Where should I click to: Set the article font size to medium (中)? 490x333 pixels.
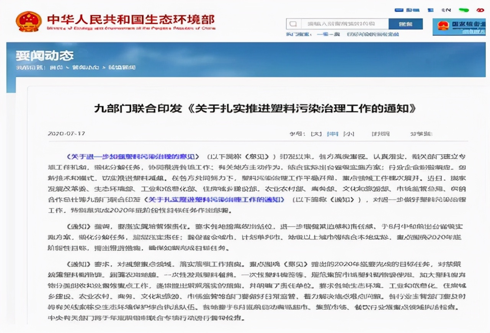pyautogui.click(x=333, y=134)
